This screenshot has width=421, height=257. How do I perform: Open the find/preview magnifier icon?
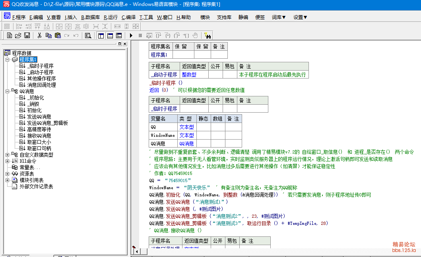point(88,35)
